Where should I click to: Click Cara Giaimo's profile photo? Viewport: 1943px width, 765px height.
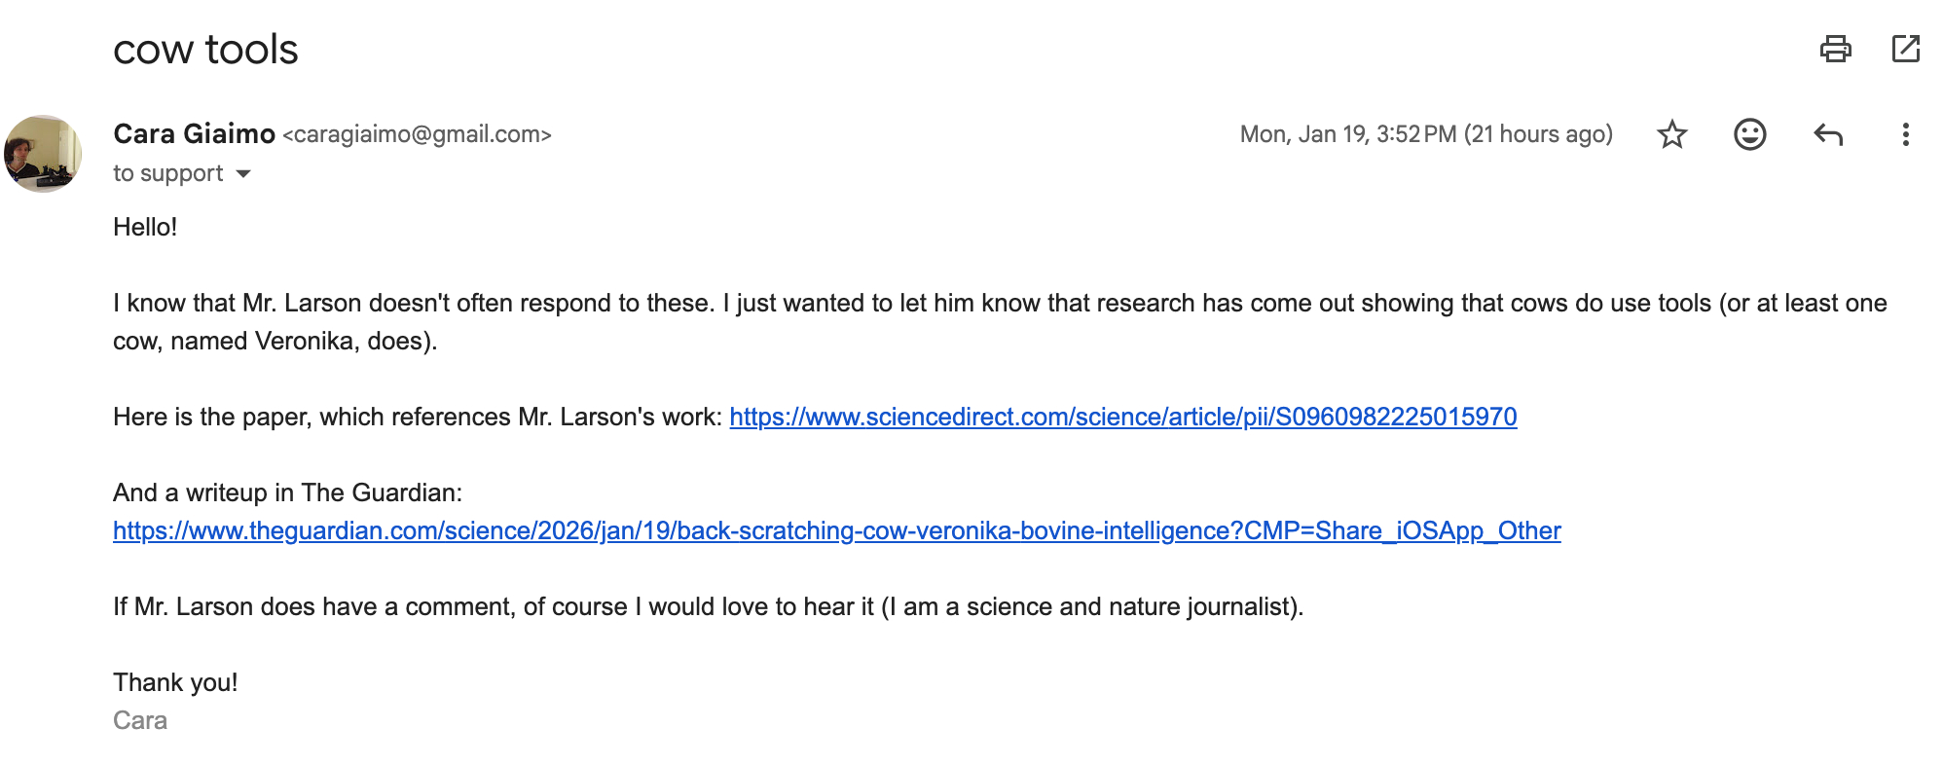(43, 154)
